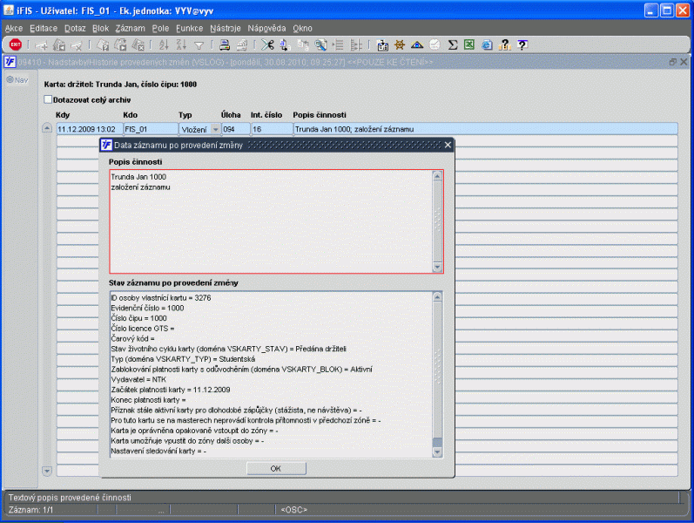
Task: Click the delete record toolbar icon
Action: coord(77,44)
